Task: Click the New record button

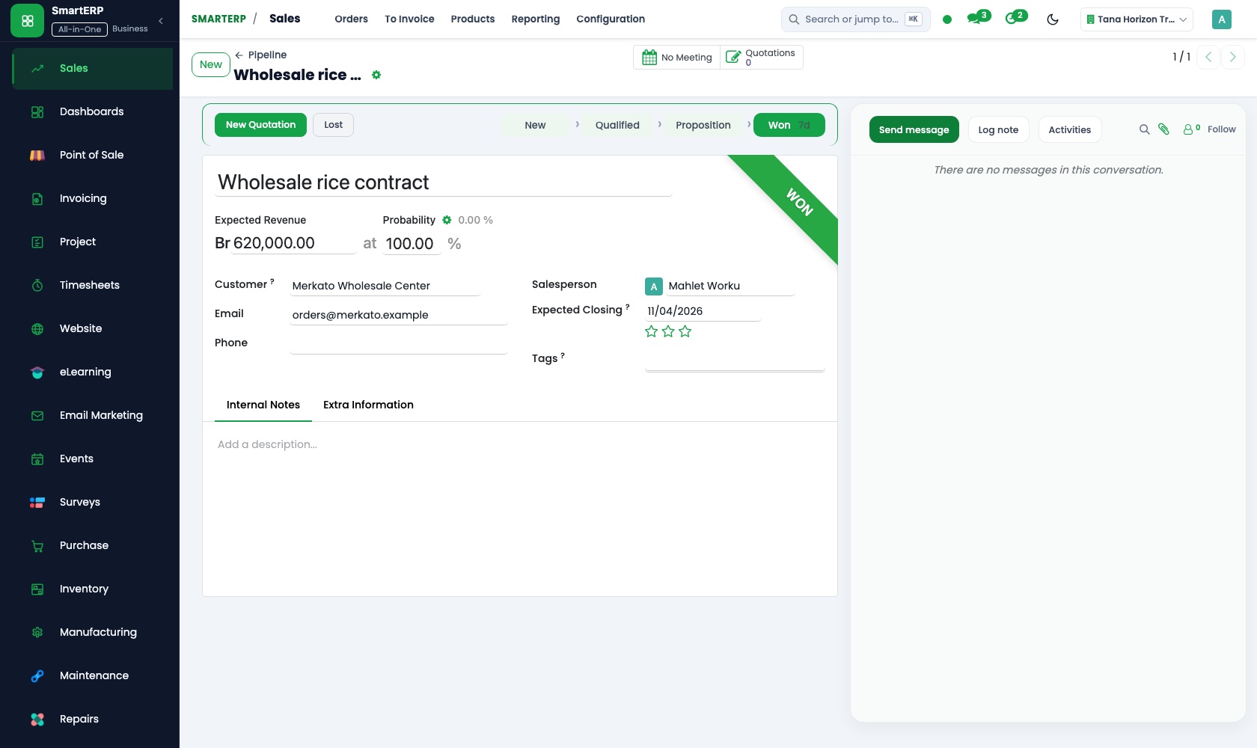Action: [211, 64]
